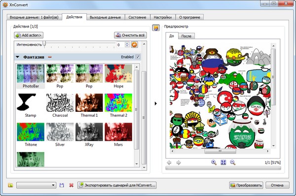Go to next image arrow
This screenshot has width=296, height=196.
tap(179, 163)
